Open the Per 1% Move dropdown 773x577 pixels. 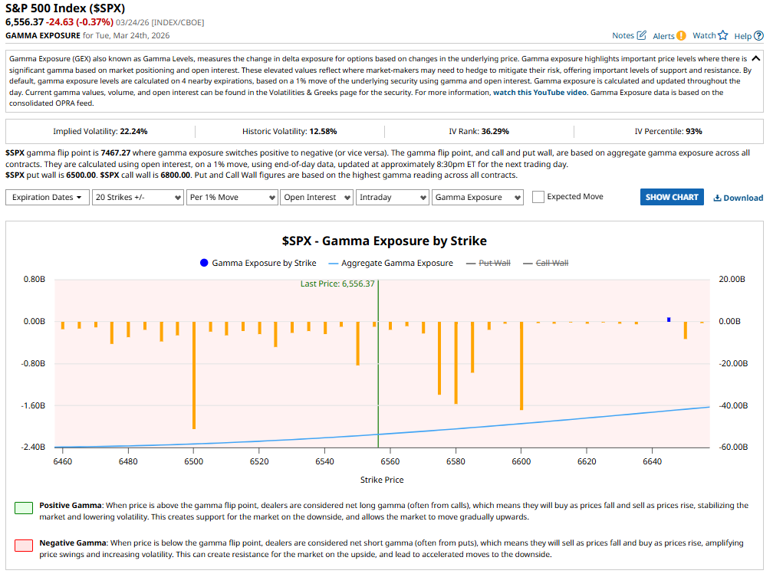click(x=232, y=197)
